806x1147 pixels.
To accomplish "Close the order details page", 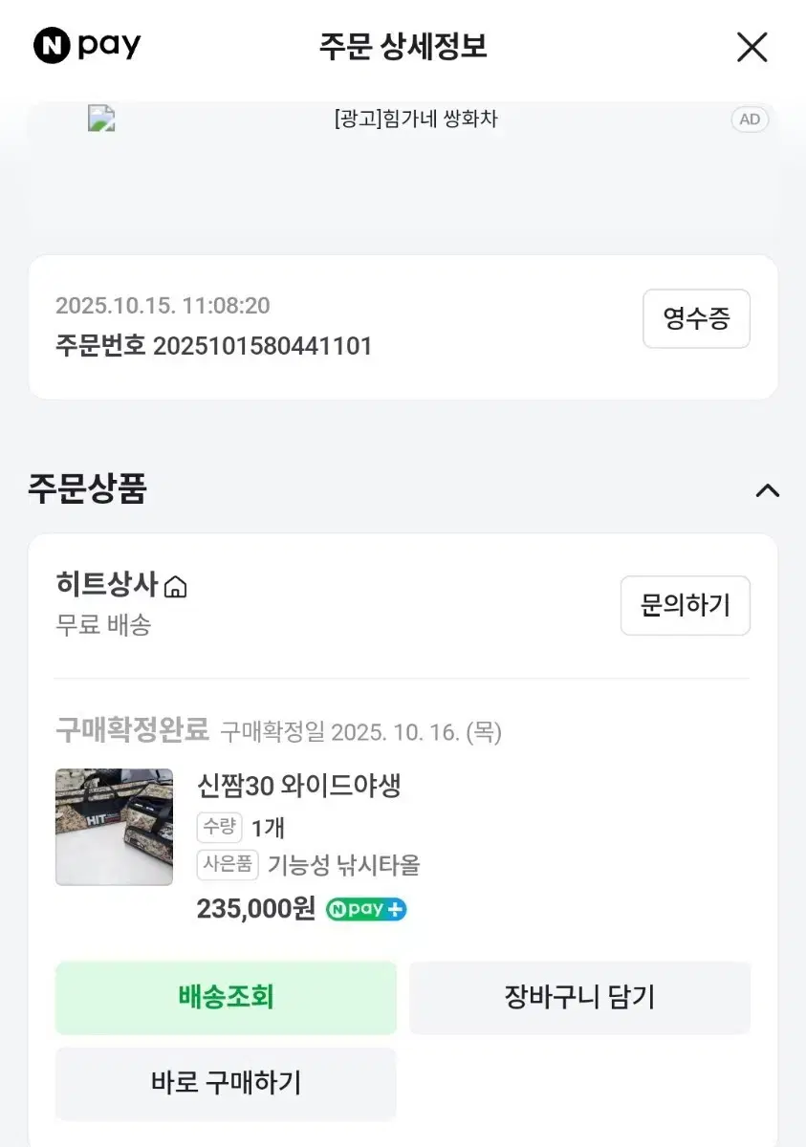I will coord(752,47).
